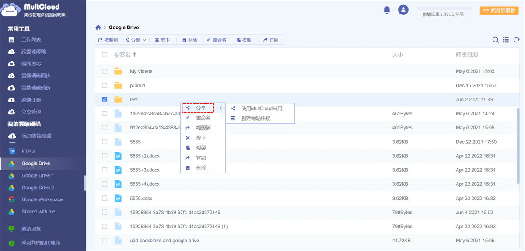Choose 複製 in context menu
Screen dimensions: 525x251
pyautogui.click(x=203, y=148)
